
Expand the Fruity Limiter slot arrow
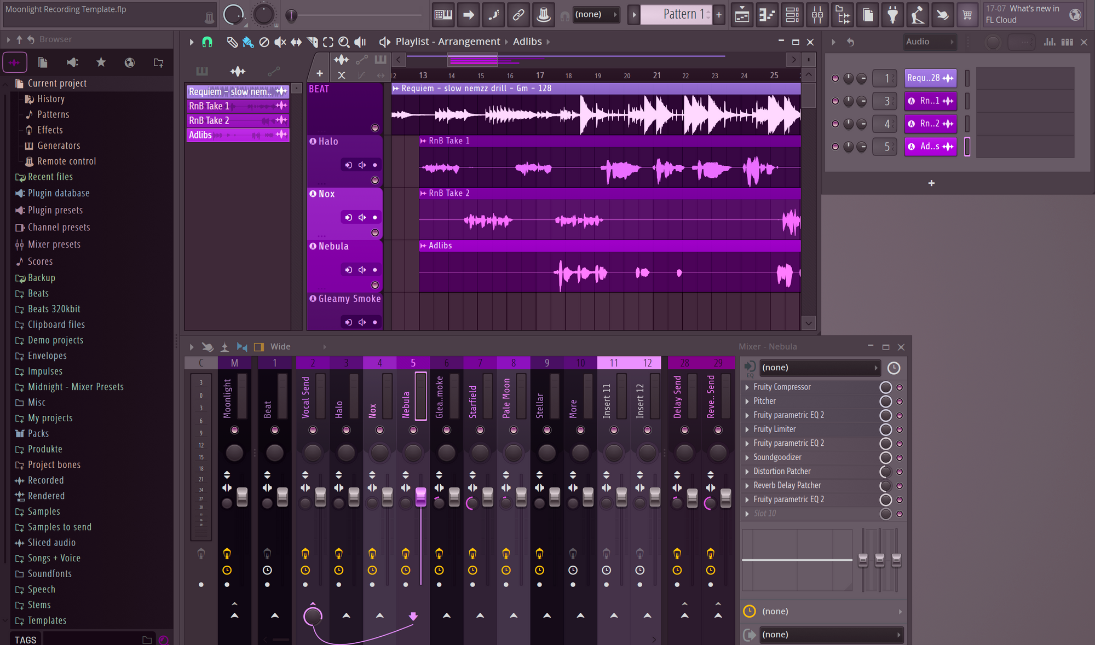pos(747,429)
